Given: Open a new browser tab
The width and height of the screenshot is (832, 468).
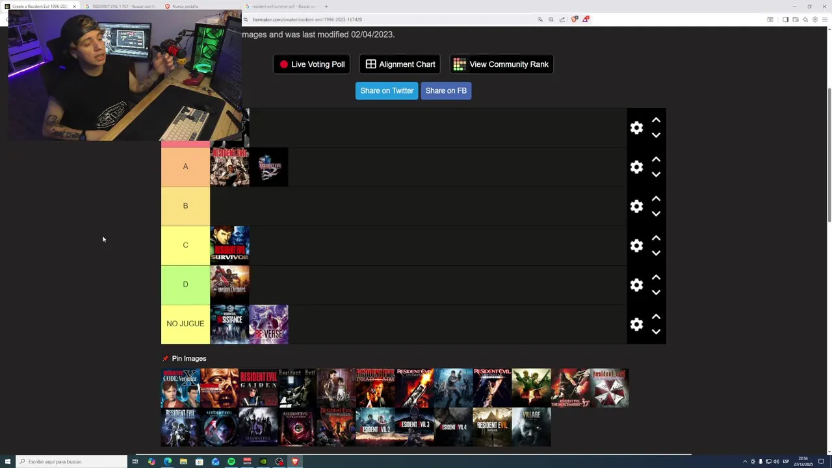Looking at the screenshot, I should coord(326,6).
